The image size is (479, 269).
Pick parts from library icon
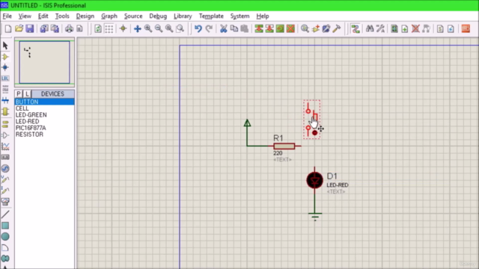pos(305,28)
